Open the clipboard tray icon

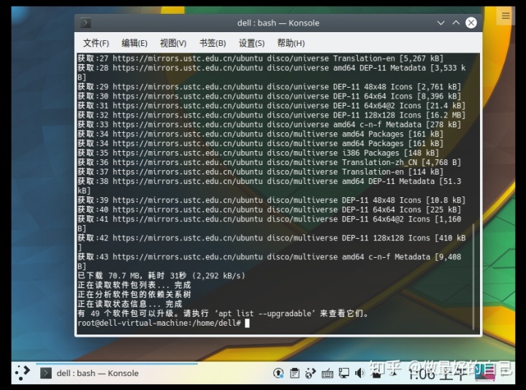[294, 373]
